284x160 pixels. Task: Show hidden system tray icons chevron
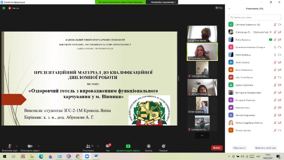[229, 156]
